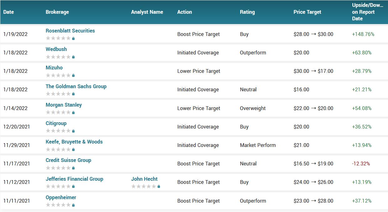Viewport: 388px width, 212px height.
Task: Select the 11/29/2021 date cell
Action: [17, 145]
